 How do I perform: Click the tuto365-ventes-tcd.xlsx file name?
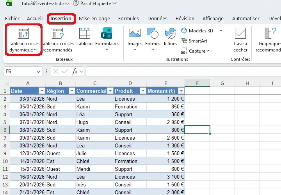click(46, 3)
